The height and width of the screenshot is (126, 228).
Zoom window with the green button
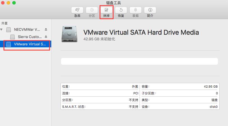[x=14, y=3]
